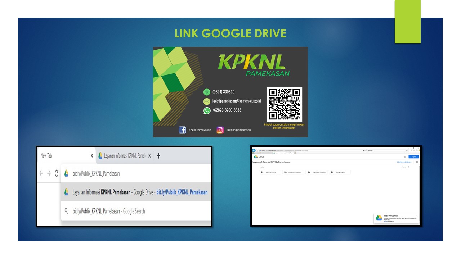This screenshot has height=259, width=461.
Task: Close the New Tab tab
Action: tap(92, 156)
